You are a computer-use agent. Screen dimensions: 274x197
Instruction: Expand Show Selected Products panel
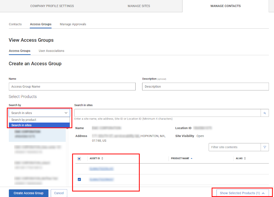(x=242, y=193)
